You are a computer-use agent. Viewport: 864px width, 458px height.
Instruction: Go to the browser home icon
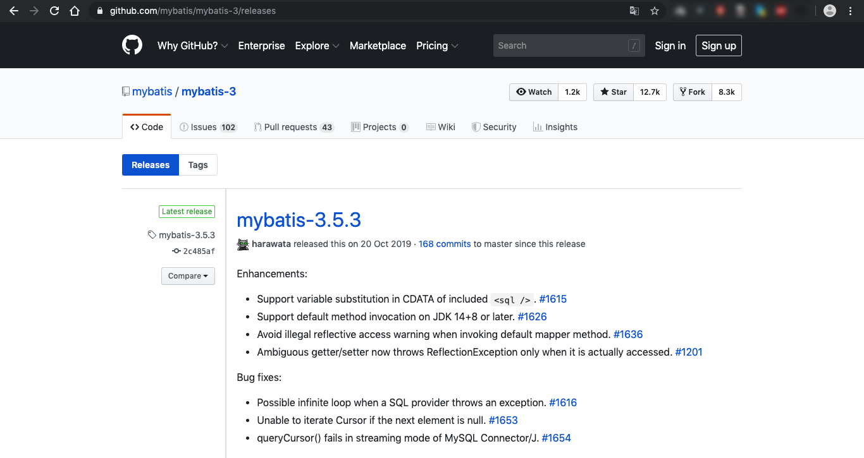[x=75, y=11]
